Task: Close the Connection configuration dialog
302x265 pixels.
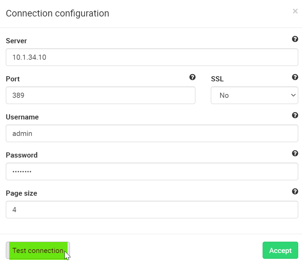Action: [x=295, y=11]
